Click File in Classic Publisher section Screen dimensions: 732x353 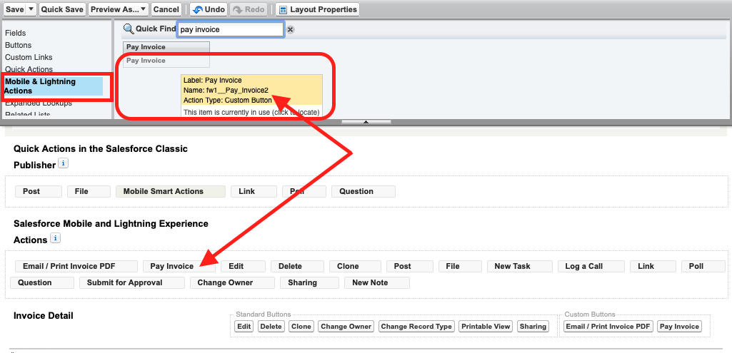click(89, 192)
